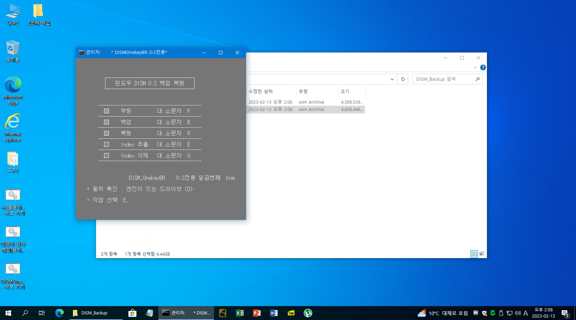Click Show Desktop sliver at taskbar end
Image resolution: width=576 pixels, height=320 pixels.
click(x=575, y=313)
